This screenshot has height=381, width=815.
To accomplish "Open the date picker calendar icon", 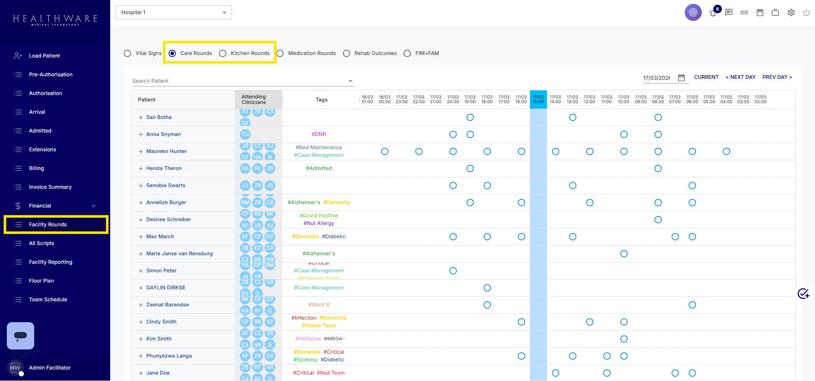I will (681, 78).
